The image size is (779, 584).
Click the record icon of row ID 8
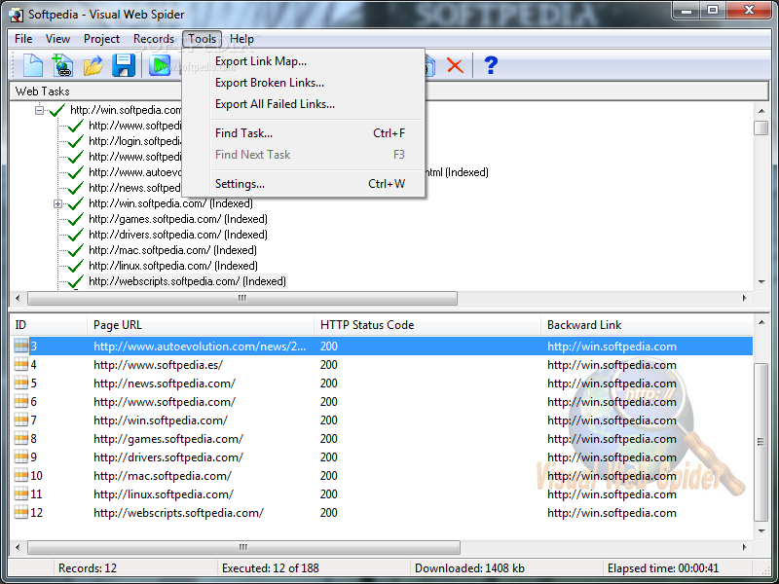[20, 439]
